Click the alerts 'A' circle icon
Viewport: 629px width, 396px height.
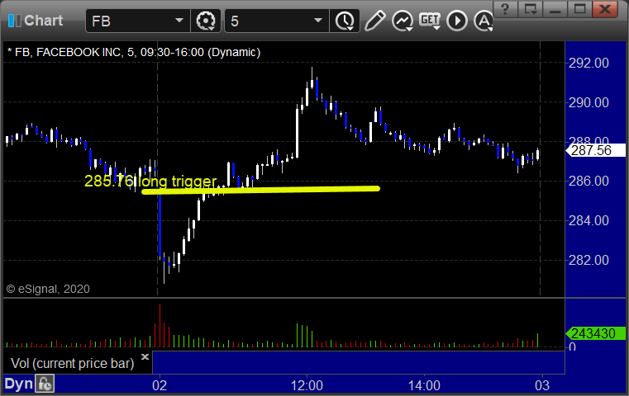[x=484, y=21]
